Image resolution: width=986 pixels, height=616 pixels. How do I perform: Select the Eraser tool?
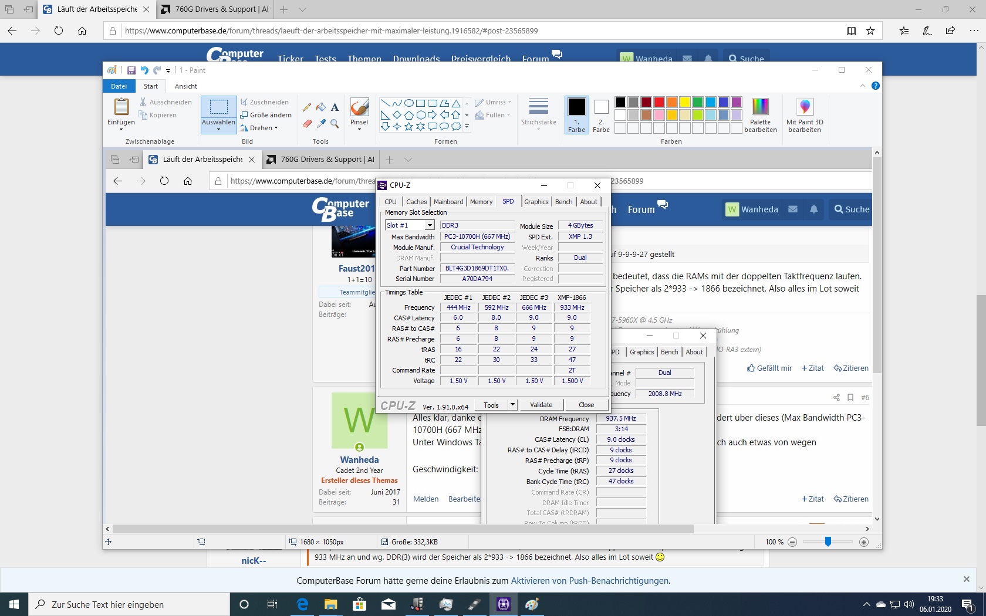[307, 124]
